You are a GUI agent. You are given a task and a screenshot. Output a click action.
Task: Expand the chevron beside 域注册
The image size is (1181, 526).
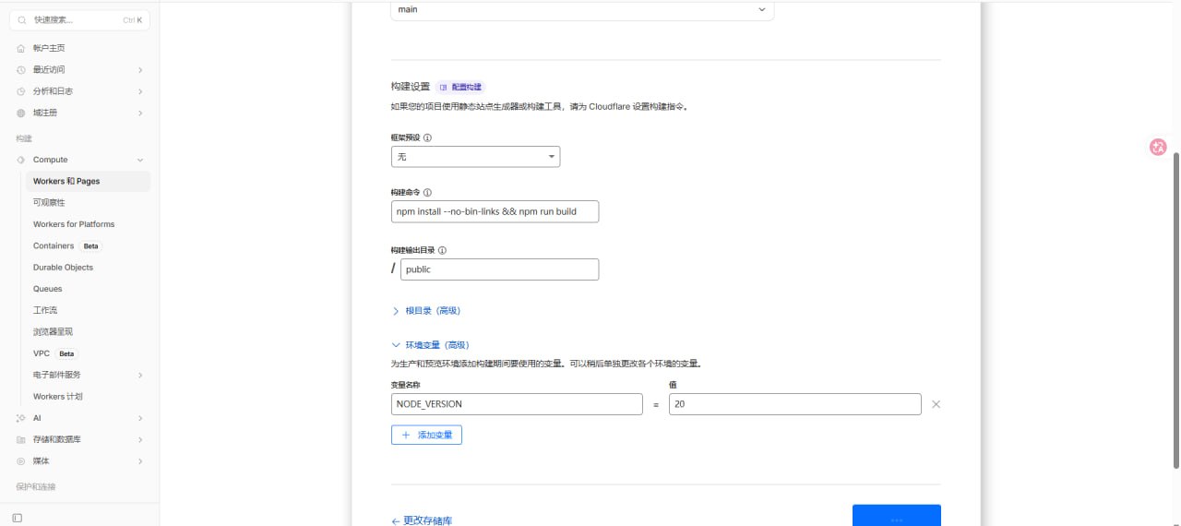coord(140,113)
